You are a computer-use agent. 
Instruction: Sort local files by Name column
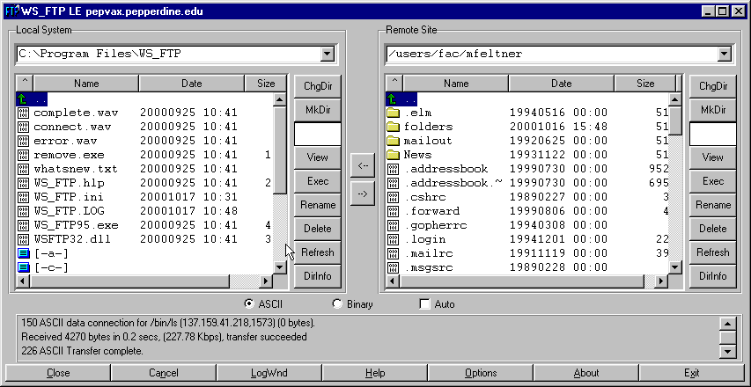click(86, 84)
